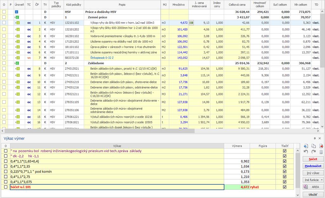The image size is (325, 198).
Task: Click the blue level 1 icon in HSV row
Action: (17, 12)
